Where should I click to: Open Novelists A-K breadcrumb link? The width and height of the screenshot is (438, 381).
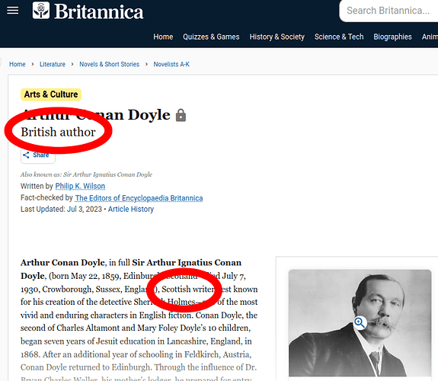click(171, 64)
